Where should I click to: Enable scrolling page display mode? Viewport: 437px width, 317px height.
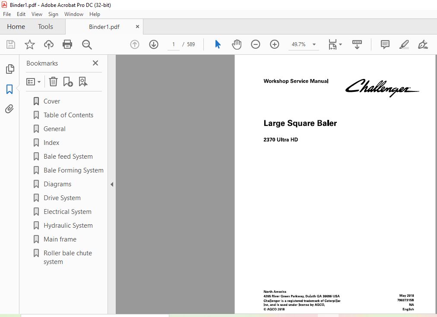coord(357,44)
